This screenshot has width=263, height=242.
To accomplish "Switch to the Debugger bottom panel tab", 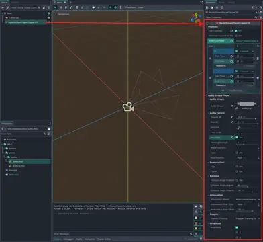I will 68,239.
